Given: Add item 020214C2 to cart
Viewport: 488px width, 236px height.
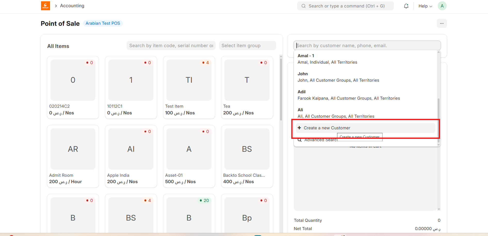Looking at the screenshot, I should click(73, 87).
